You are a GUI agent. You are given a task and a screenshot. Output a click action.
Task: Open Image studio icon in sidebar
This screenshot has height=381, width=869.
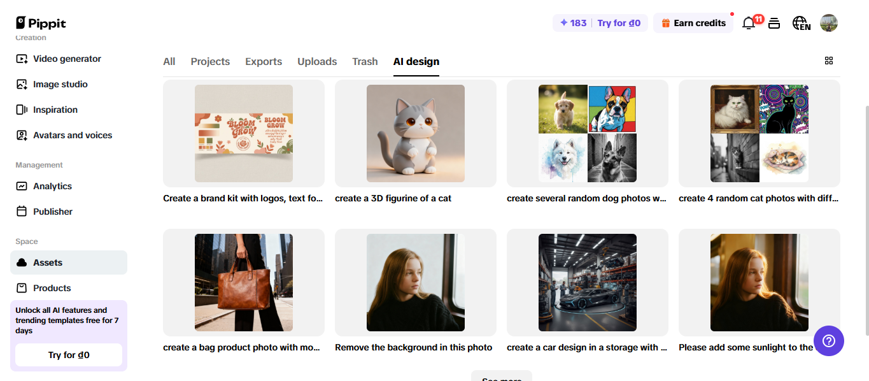[x=22, y=84]
